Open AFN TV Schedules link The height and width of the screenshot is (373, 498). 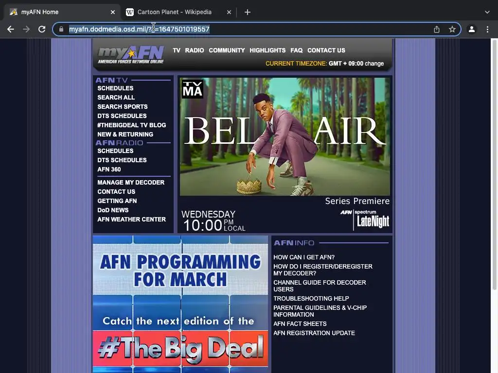[115, 88]
